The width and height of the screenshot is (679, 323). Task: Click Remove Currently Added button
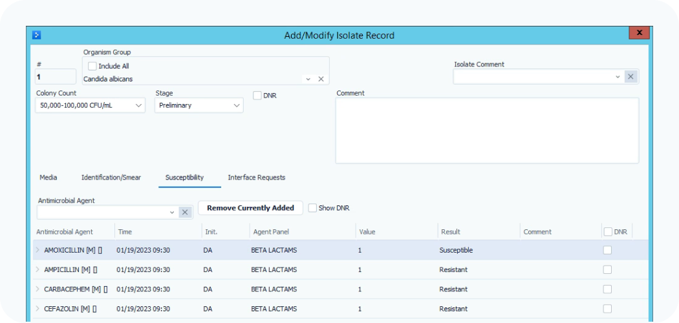[x=250, y=208]
